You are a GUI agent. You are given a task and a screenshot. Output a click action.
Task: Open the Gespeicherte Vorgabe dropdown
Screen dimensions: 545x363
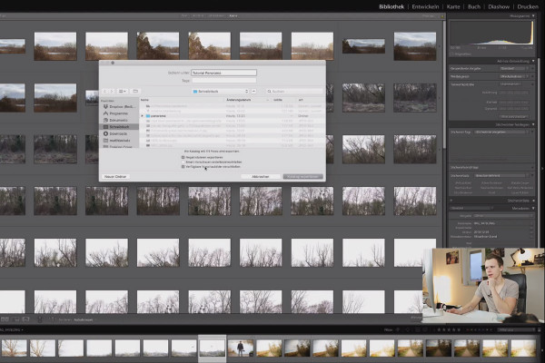coord(514,69)
